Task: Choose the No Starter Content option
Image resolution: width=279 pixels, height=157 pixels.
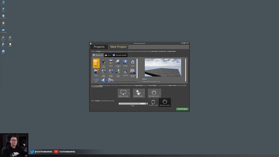Action: pos(153,102)
